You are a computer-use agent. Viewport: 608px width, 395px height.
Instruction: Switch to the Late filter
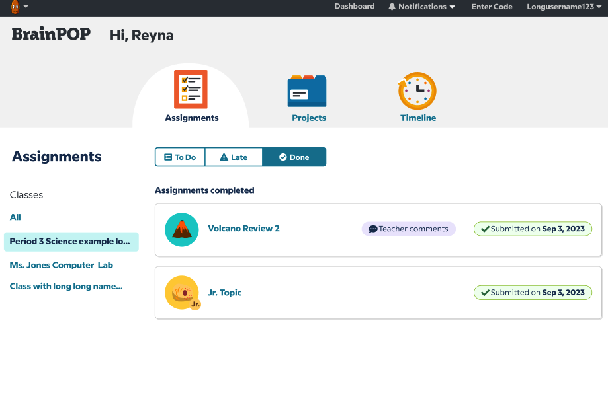point(234,157)
